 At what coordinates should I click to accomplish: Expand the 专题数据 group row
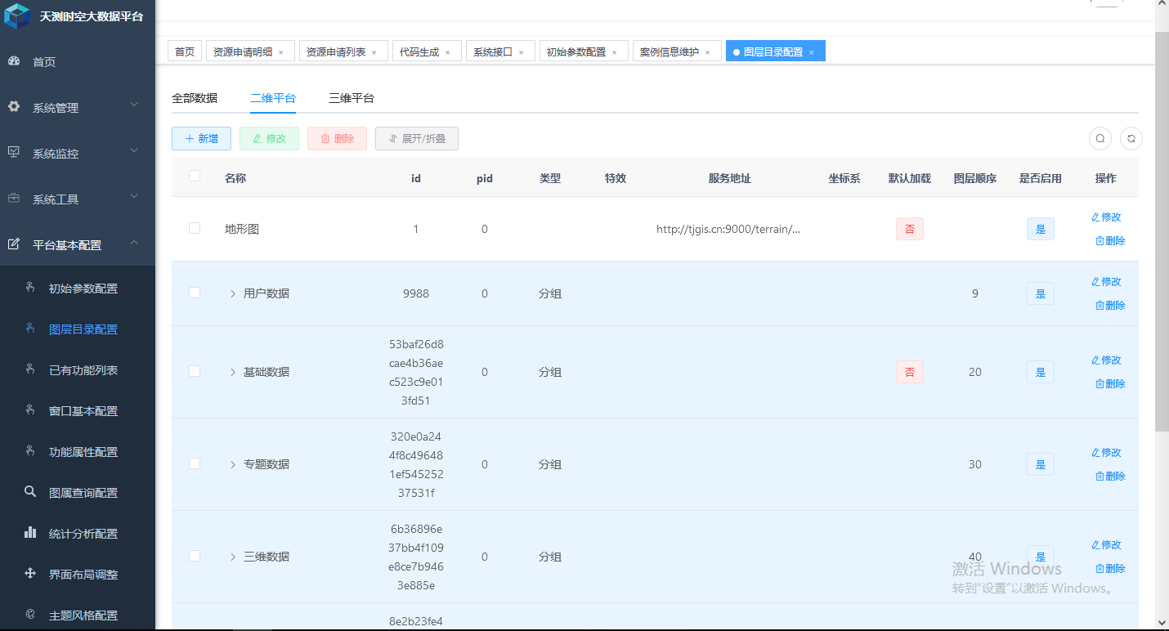click(x=233, y=464)
